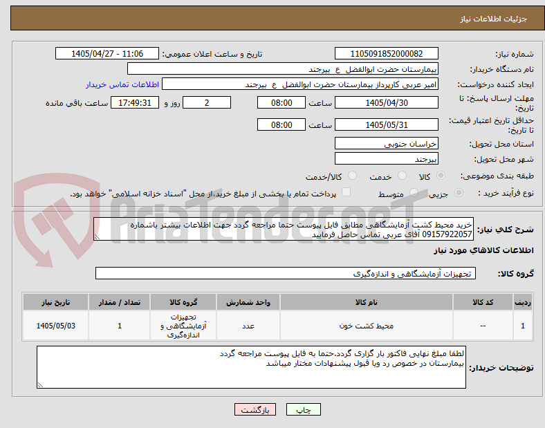The image size is (545, 428).
Task: Click the چاپ (print) button
Action: pos(303,409)
